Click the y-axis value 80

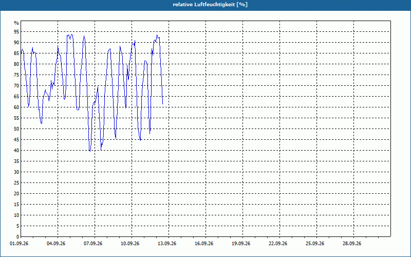[x=16, y=64]
